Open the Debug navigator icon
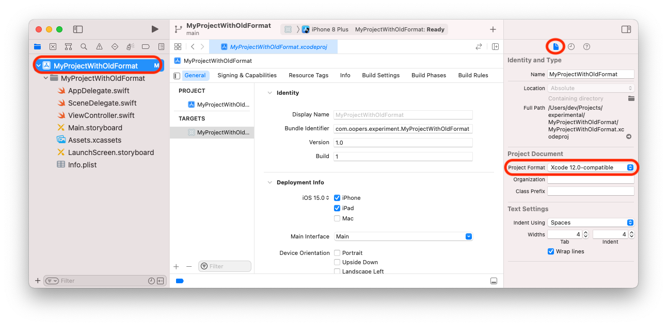The width and height of the screenshot is (667, 326). tap(130, 46)
